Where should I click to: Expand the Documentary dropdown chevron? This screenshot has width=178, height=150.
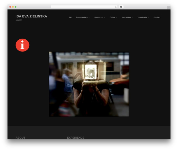89,17
